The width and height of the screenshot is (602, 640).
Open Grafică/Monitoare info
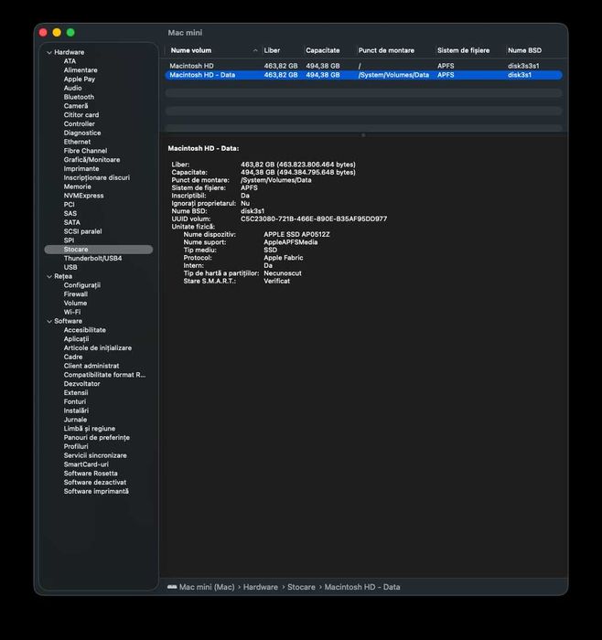pos(91,160)
